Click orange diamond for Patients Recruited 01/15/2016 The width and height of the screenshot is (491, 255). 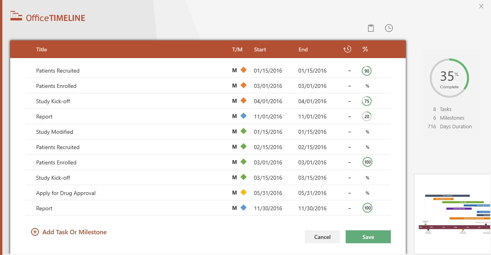(x=244, y=70)
